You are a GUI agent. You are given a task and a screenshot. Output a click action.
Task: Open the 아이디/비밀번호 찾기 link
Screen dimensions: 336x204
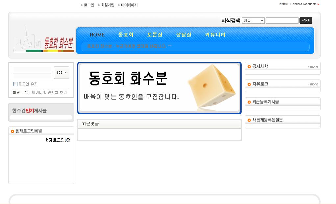(x=49, y=92)
